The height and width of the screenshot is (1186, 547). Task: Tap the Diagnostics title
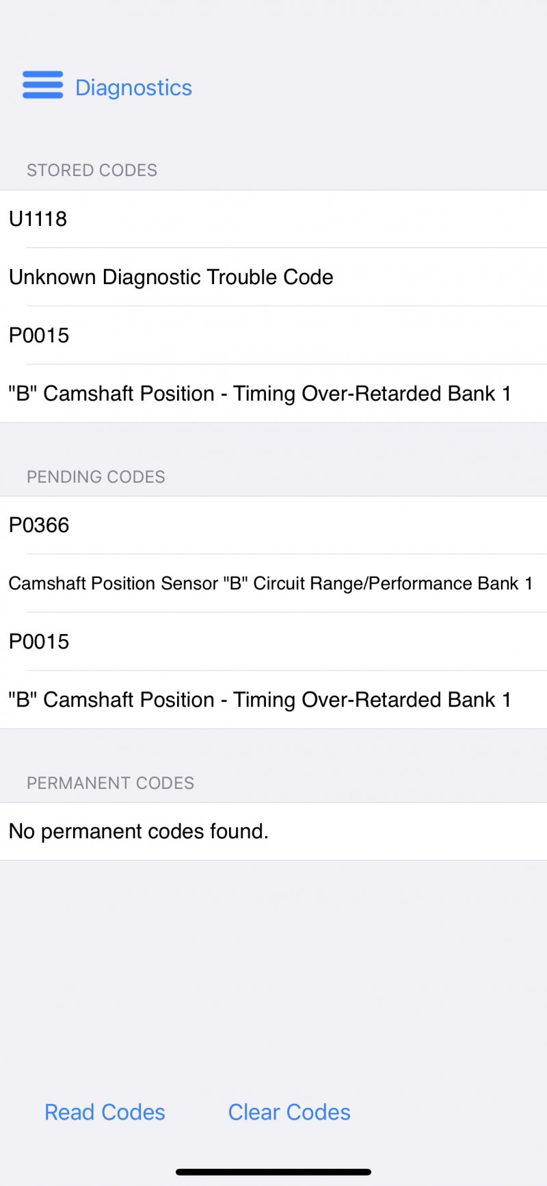[x=133, y=88]
